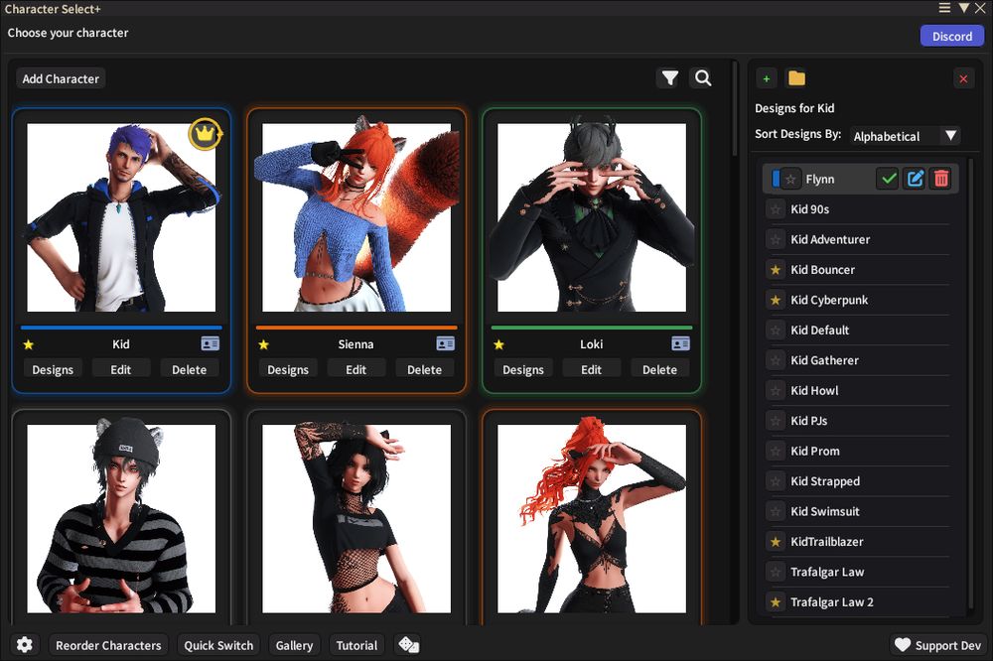Click Reorder Characters button

point(108,645)
